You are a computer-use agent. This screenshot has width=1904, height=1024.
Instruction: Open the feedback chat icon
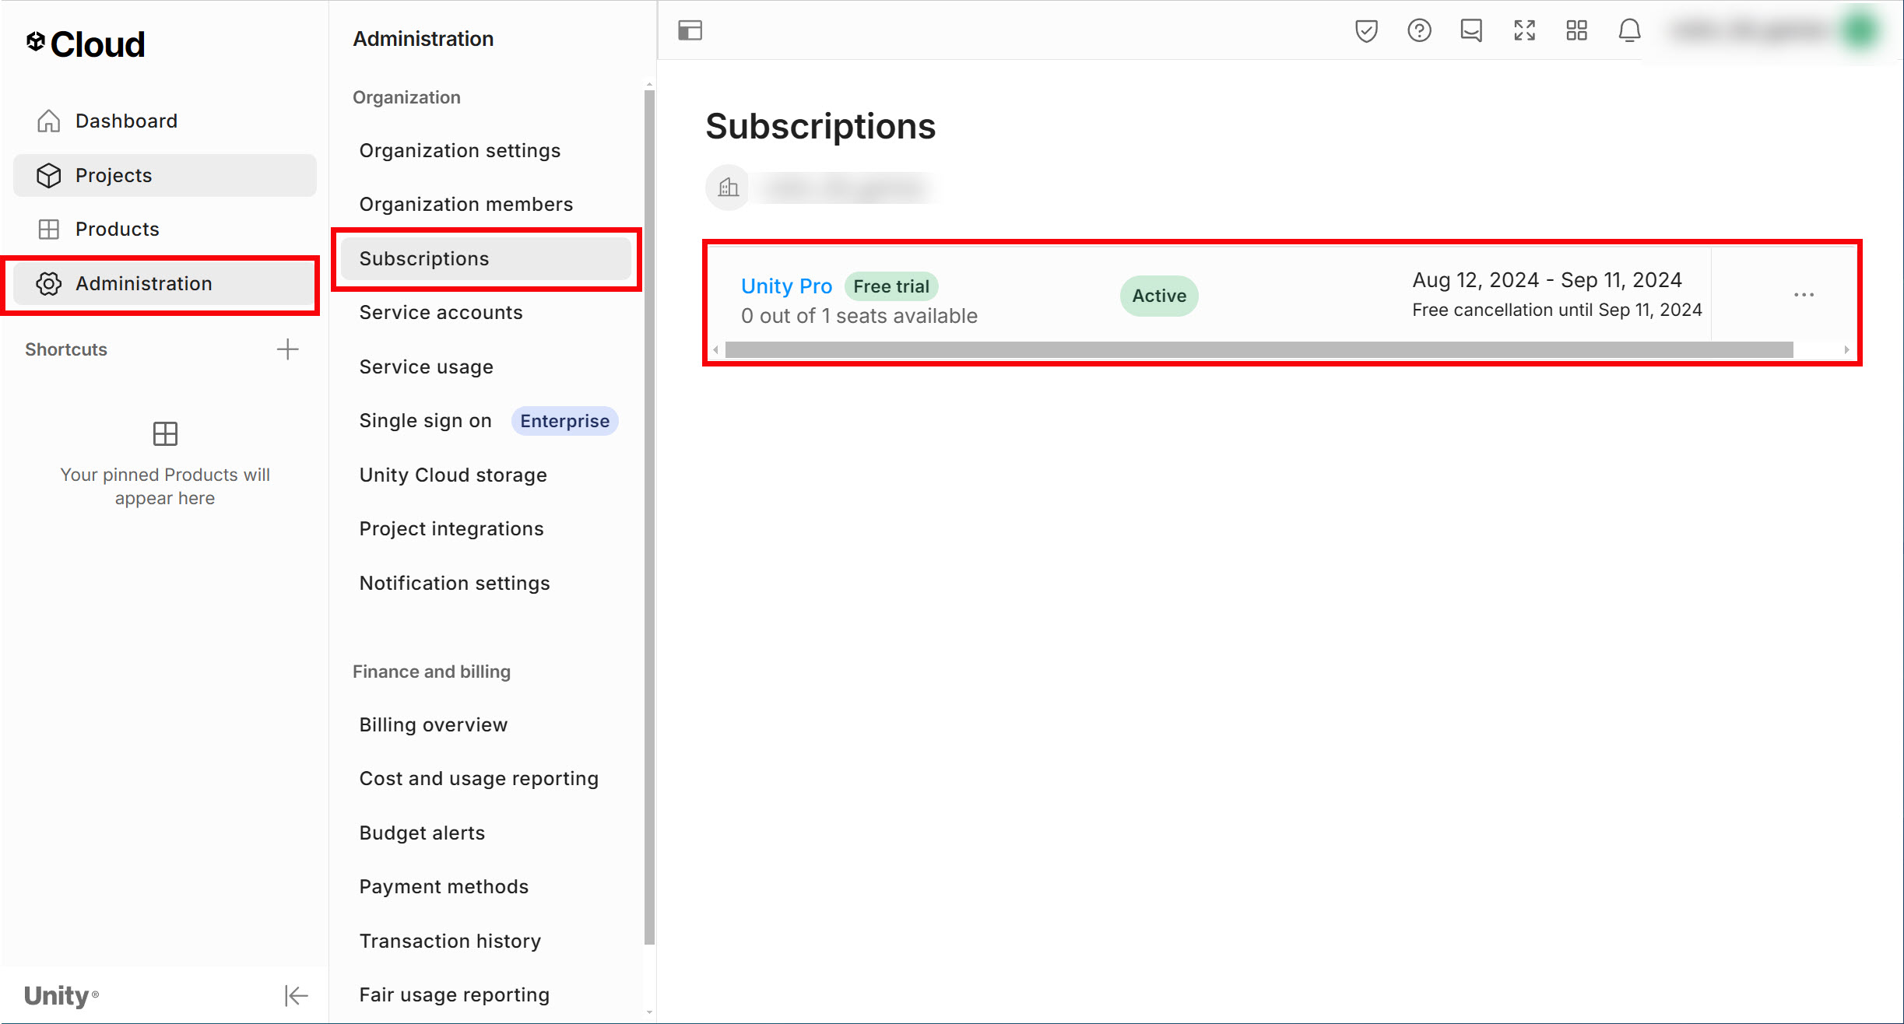point(1471,30)
